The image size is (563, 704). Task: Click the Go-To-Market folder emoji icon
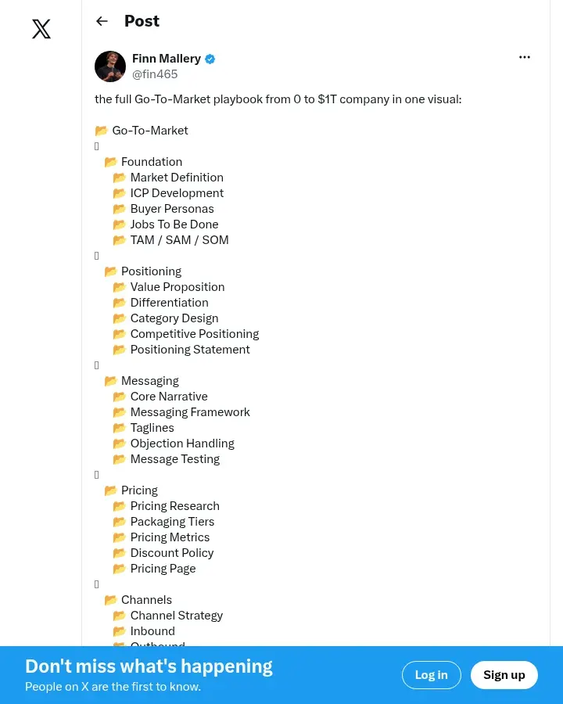pos(102,131)
